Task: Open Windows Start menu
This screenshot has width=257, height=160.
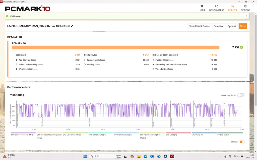Action: coord(85,156)
